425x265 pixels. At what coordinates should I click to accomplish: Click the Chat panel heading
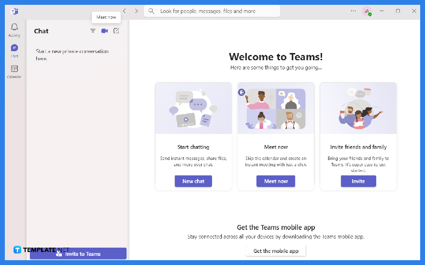pyautogui.click(x=41, y=31)
